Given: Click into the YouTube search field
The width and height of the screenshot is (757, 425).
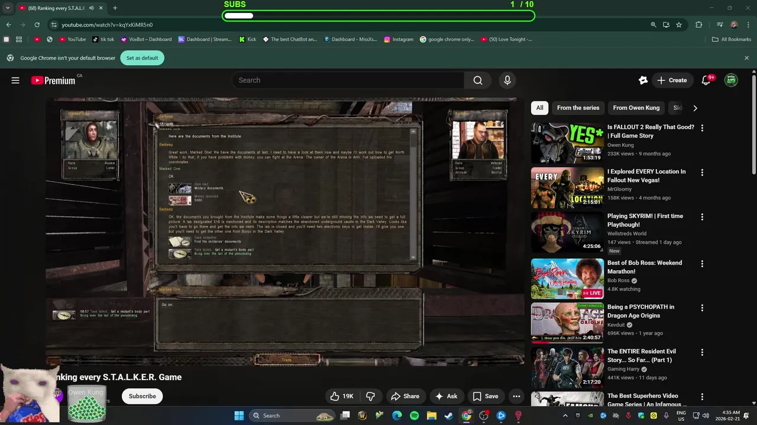Looking at the screenshot, I should [x=348, y=80].
